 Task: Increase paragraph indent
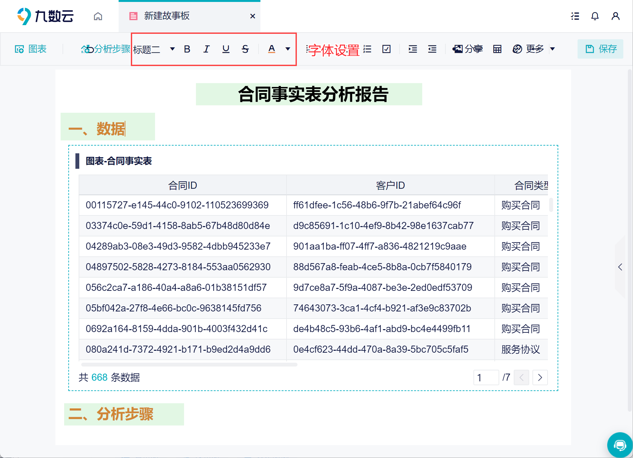413,49
